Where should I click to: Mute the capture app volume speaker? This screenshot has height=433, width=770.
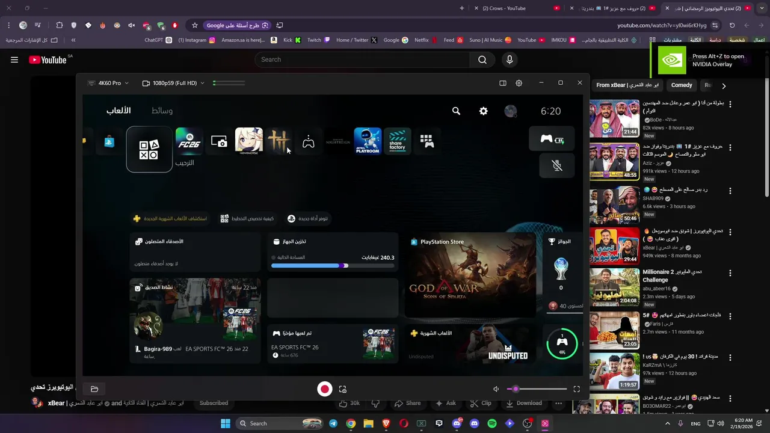tap(496, 389)
